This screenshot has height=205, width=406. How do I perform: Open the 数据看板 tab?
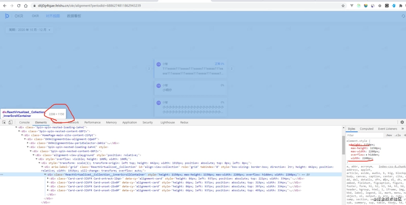coord(74,16)
